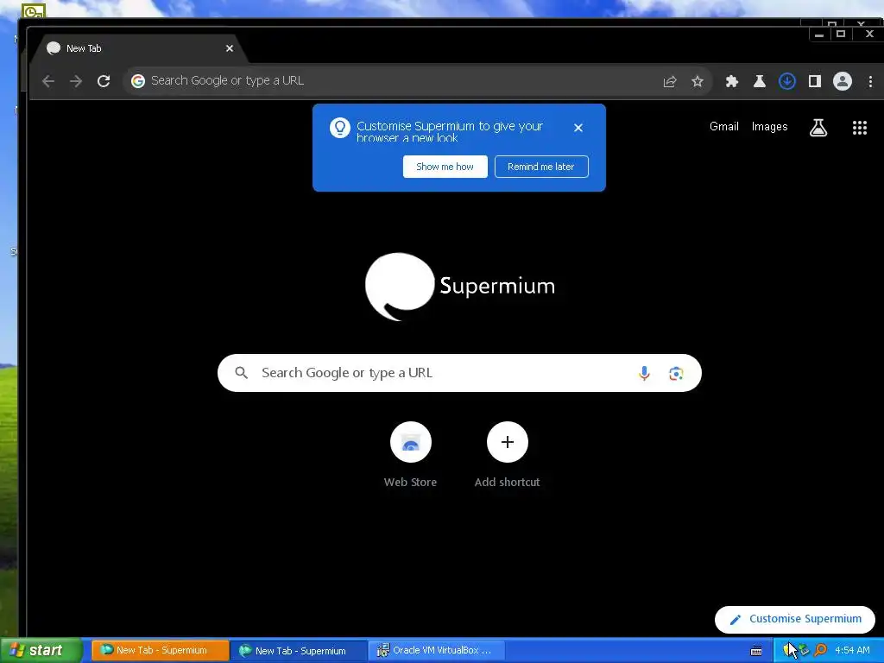Click the clock showing 4:54 AM
Viewport: 884px width, 663px height.
click(852, 651)
